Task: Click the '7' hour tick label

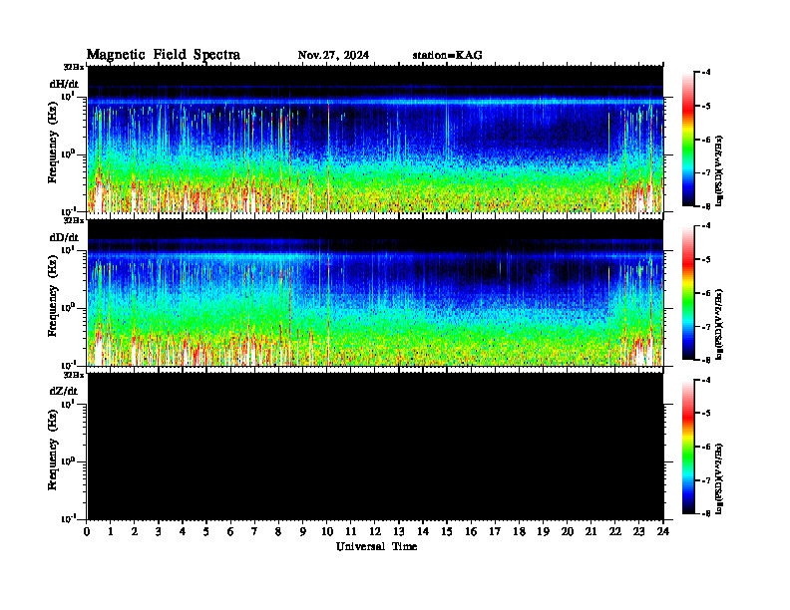Action: tap(254, 532)
